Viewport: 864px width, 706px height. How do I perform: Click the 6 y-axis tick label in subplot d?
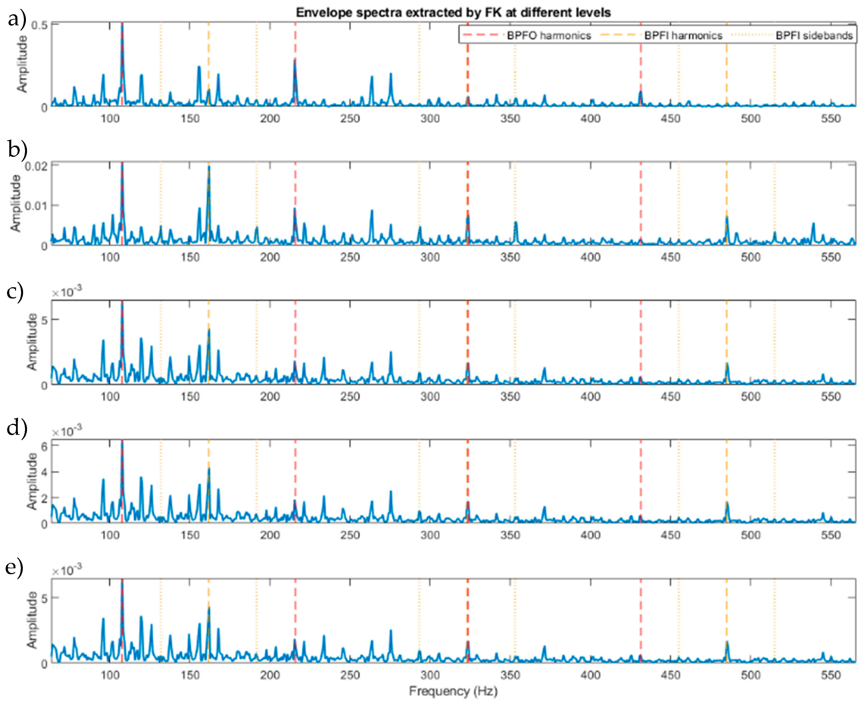click(44, 447)
